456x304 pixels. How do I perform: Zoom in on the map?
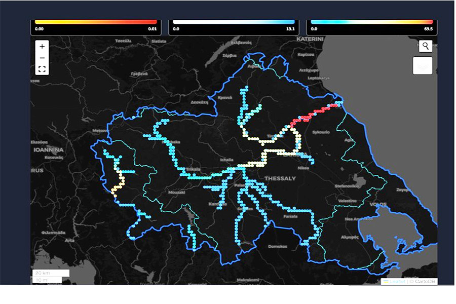[x=42, y=46]
